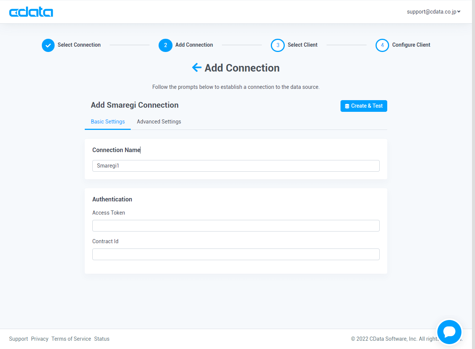
Task: Select the Basic Settings tab
Action: pyautogui.click(x=108, y=122)
